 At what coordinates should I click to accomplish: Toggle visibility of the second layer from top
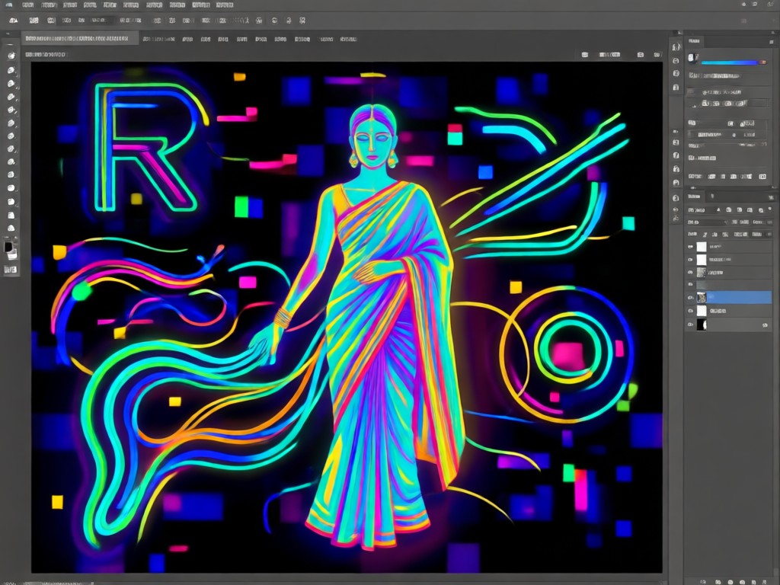point(690,260)
